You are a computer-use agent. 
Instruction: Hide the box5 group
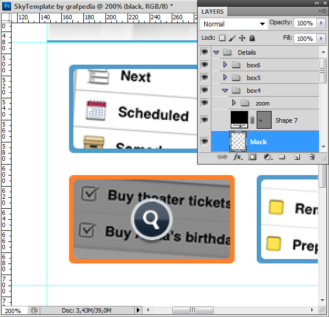[x=204, y=77]
